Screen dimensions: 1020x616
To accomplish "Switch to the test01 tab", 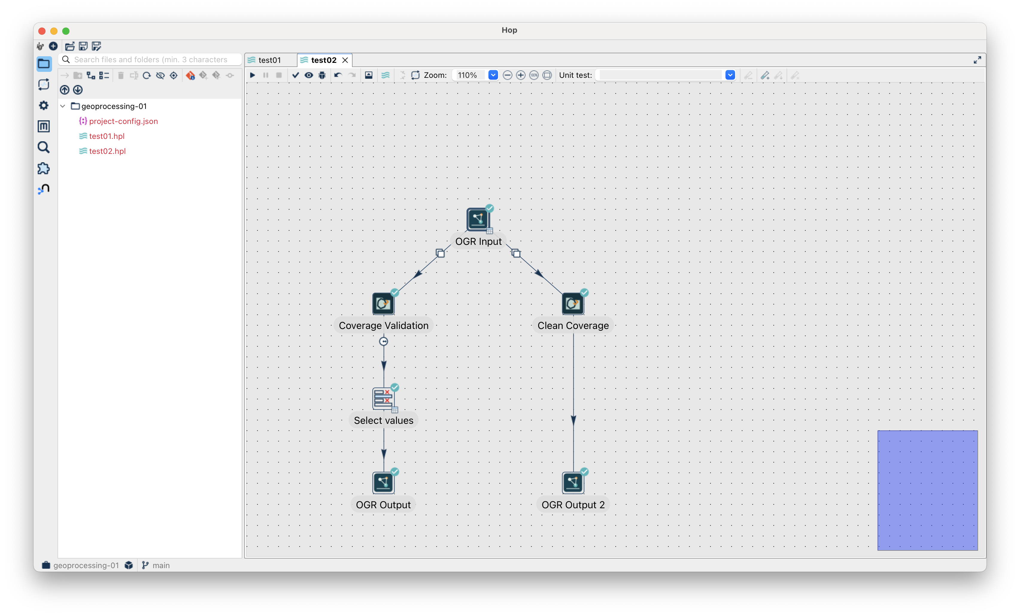I will click(x=269, y=60).
